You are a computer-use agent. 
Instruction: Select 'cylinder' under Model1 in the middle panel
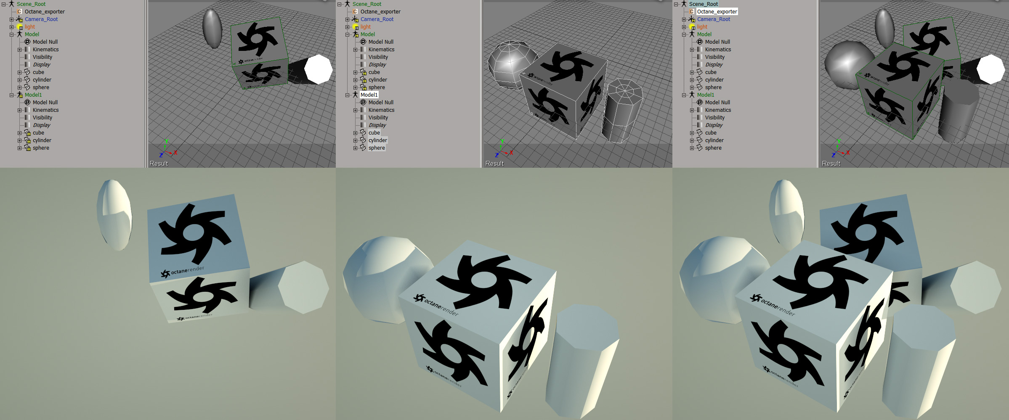[378, 140]
